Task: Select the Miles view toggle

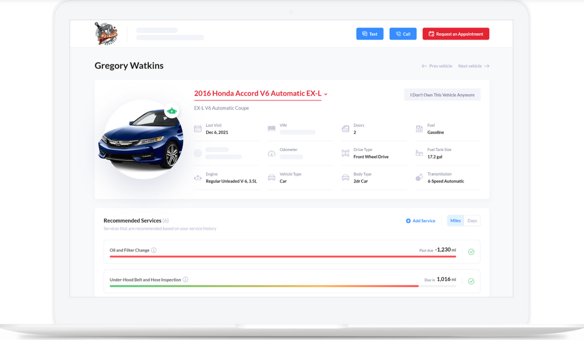Action: pos(455,221)
